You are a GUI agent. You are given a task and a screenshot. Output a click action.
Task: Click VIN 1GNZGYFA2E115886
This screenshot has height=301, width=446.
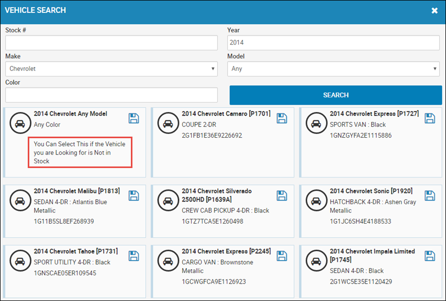tap(361, 136)
